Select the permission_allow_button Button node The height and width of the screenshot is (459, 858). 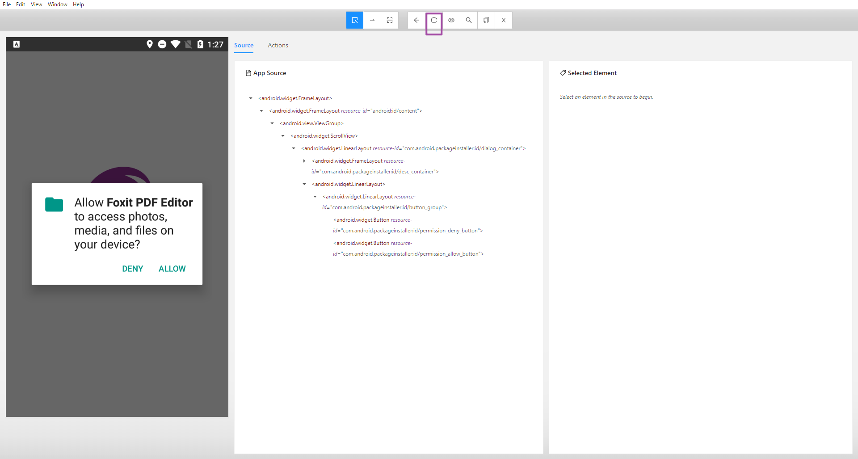408,248
